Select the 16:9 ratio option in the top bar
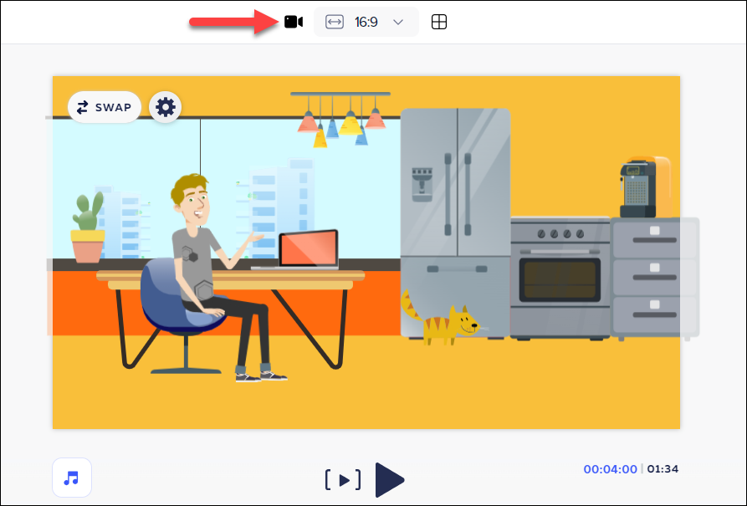 pyautogui.click(x=366, y=22)
